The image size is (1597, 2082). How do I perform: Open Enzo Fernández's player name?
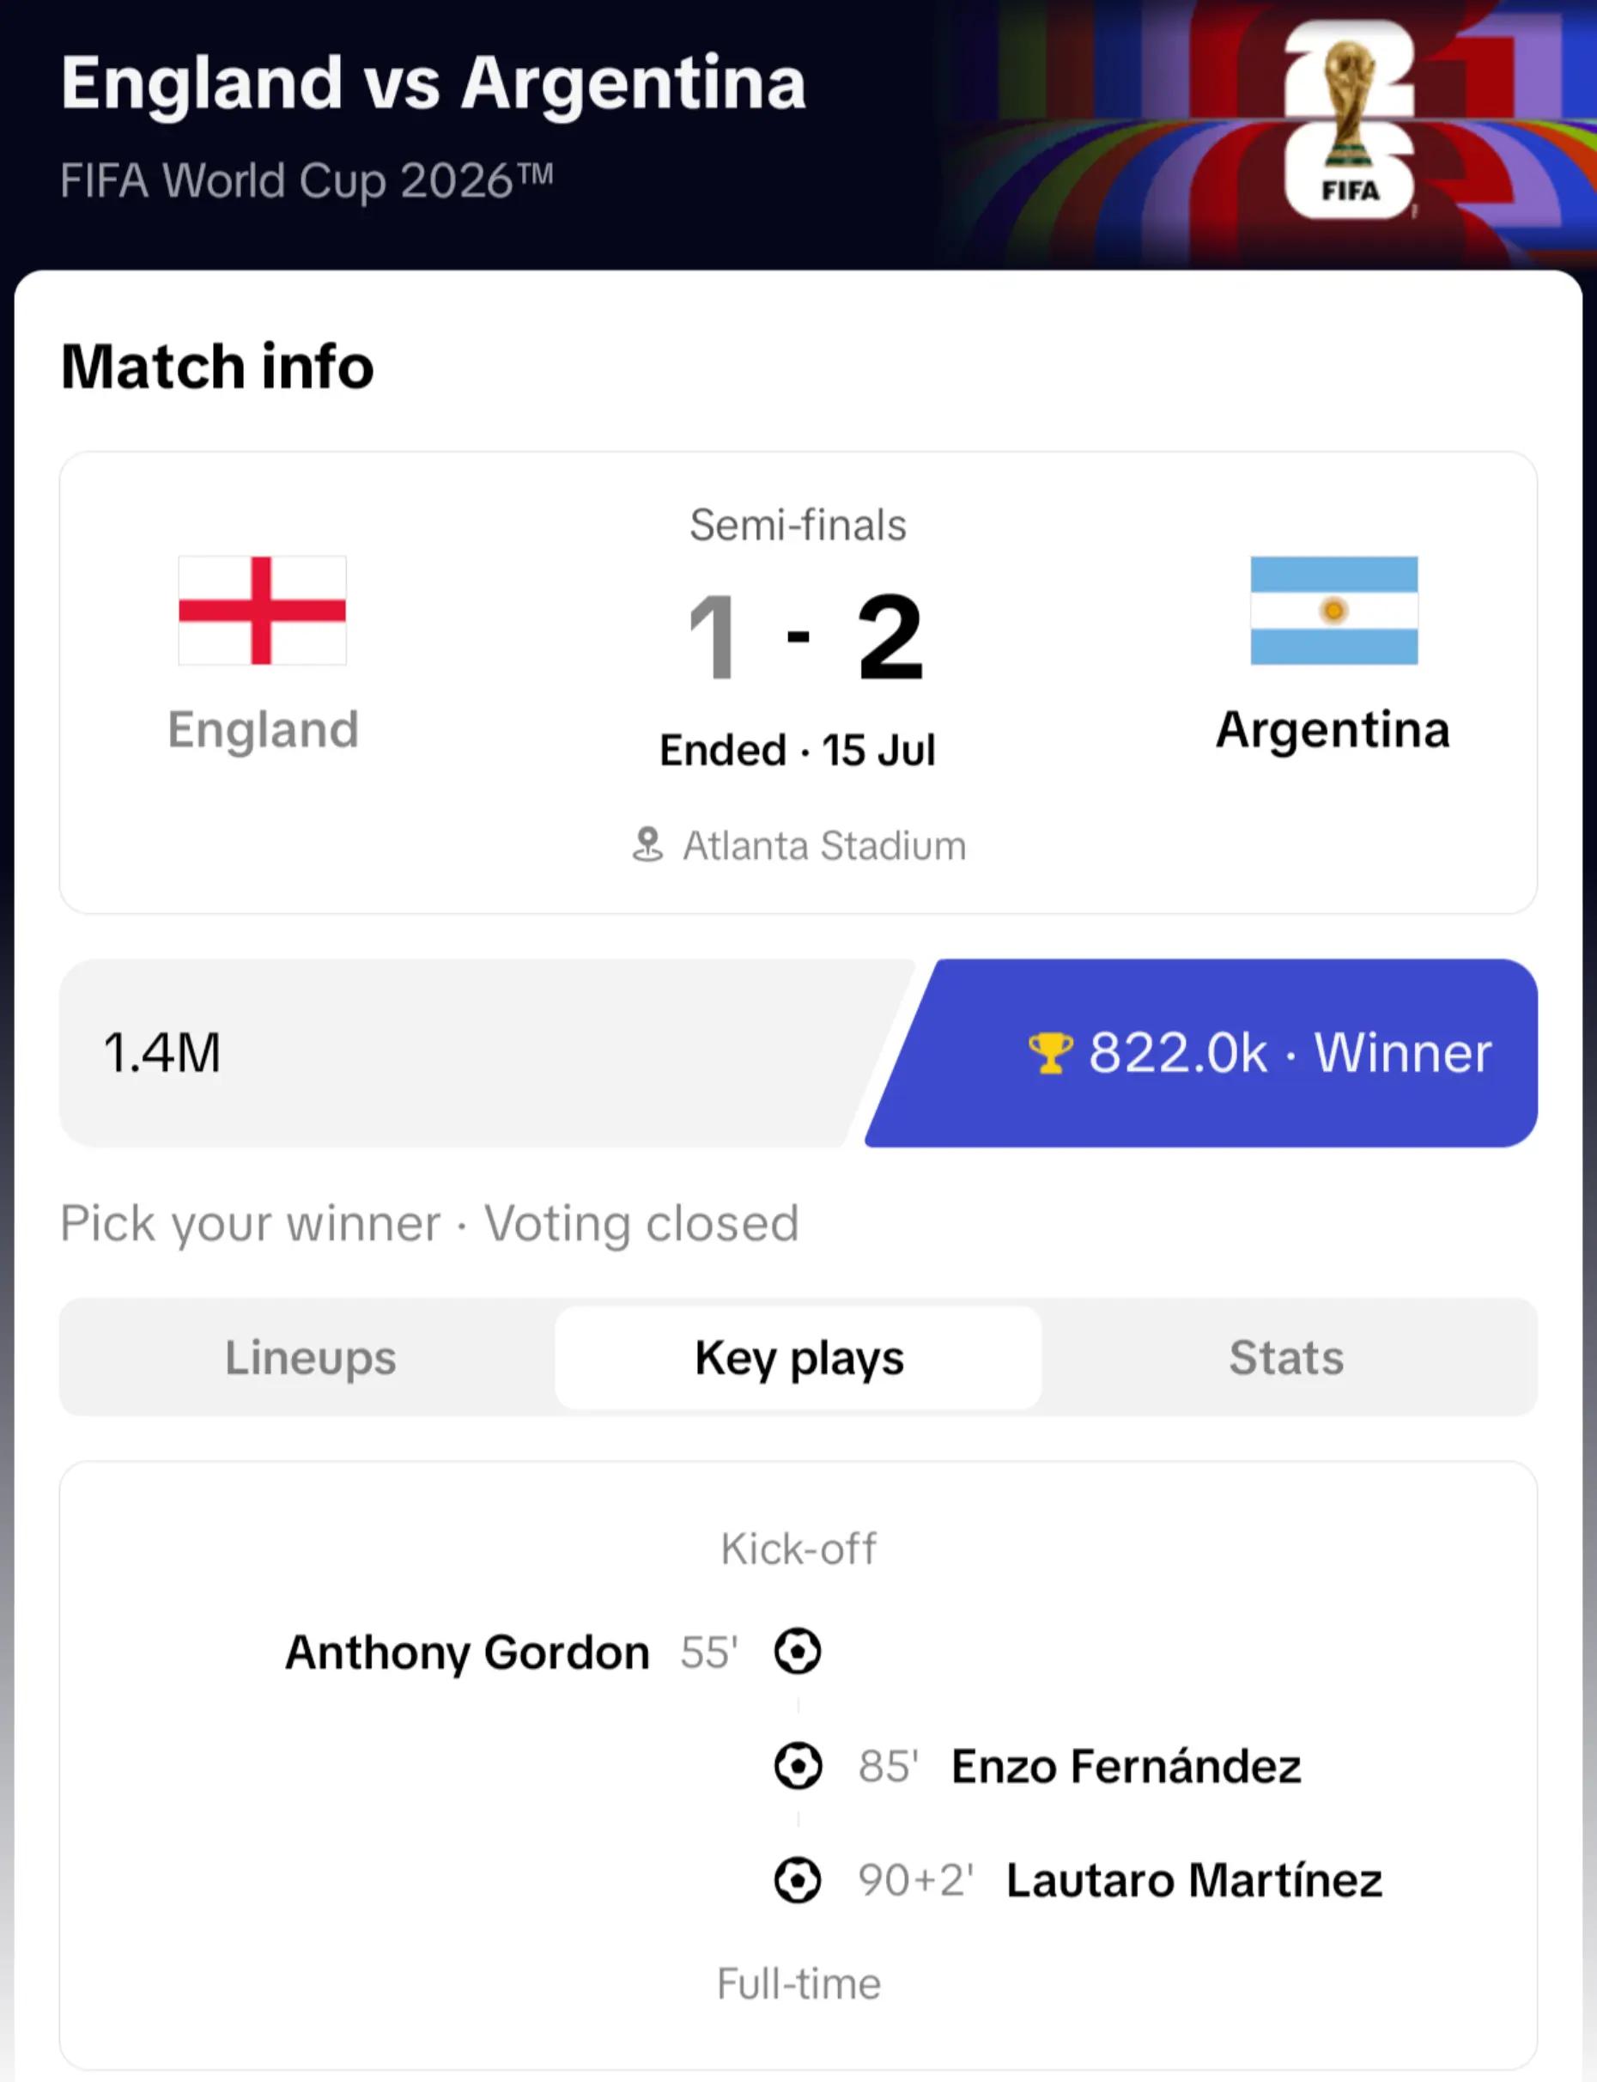(x=1126, y=1767)
